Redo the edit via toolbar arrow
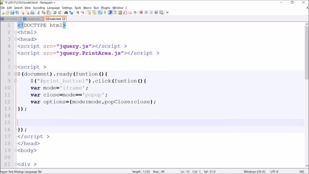This screenshot has width=309, height=174. pos(60,13)
